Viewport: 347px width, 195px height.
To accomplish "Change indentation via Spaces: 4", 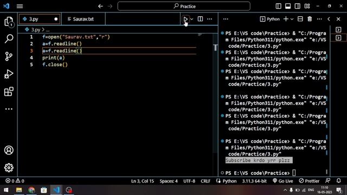I will click(x=169, y=181).
